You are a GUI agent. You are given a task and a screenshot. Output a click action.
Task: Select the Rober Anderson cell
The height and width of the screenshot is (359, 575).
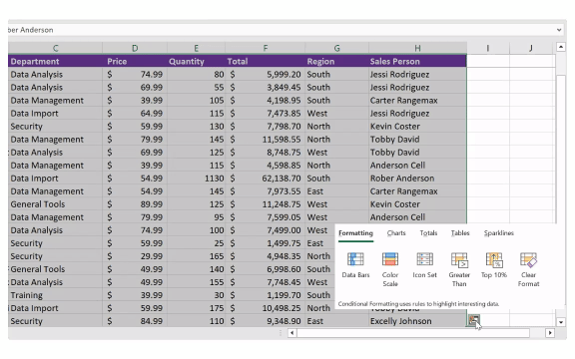tap(417, 179)
